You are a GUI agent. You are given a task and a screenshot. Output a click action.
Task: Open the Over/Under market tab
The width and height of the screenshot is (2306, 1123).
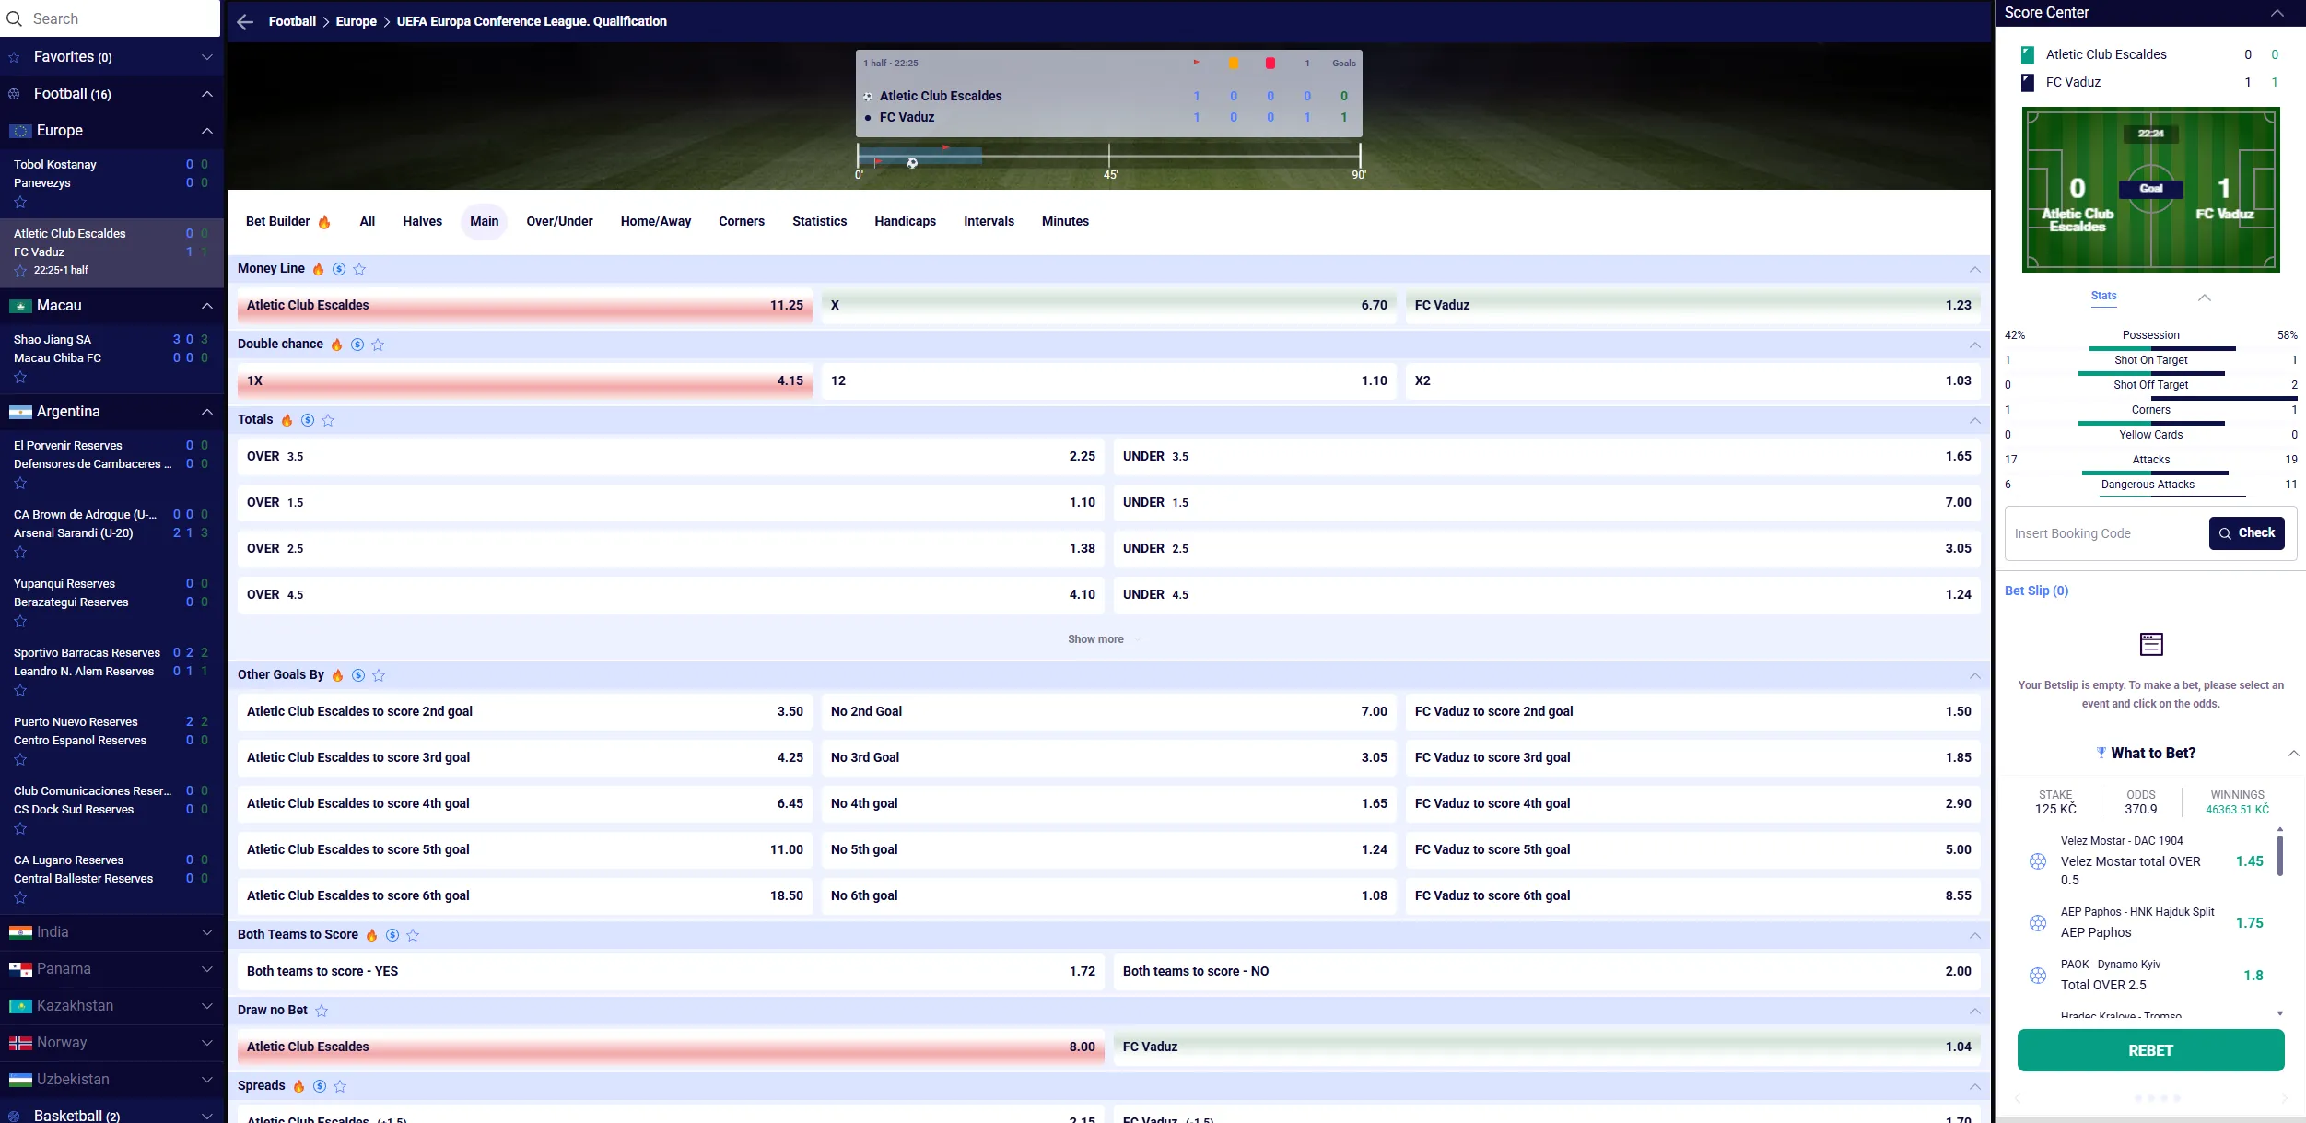559,221
